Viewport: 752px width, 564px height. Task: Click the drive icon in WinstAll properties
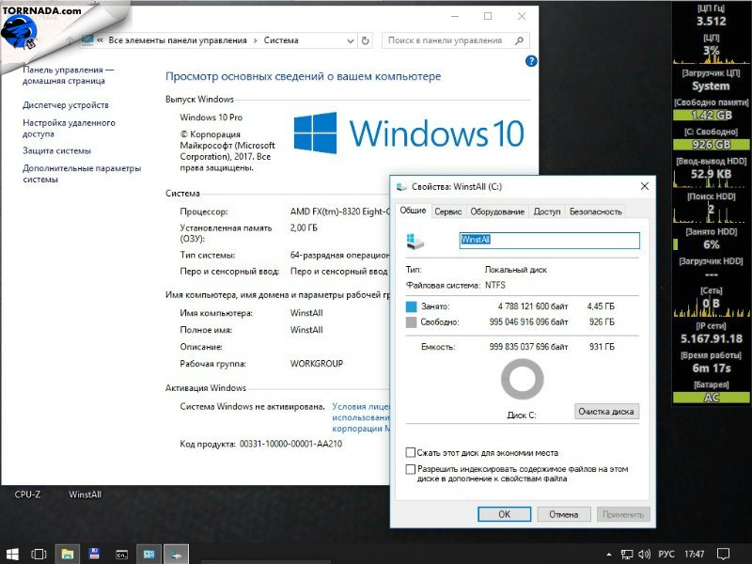(x=415, y=241)
